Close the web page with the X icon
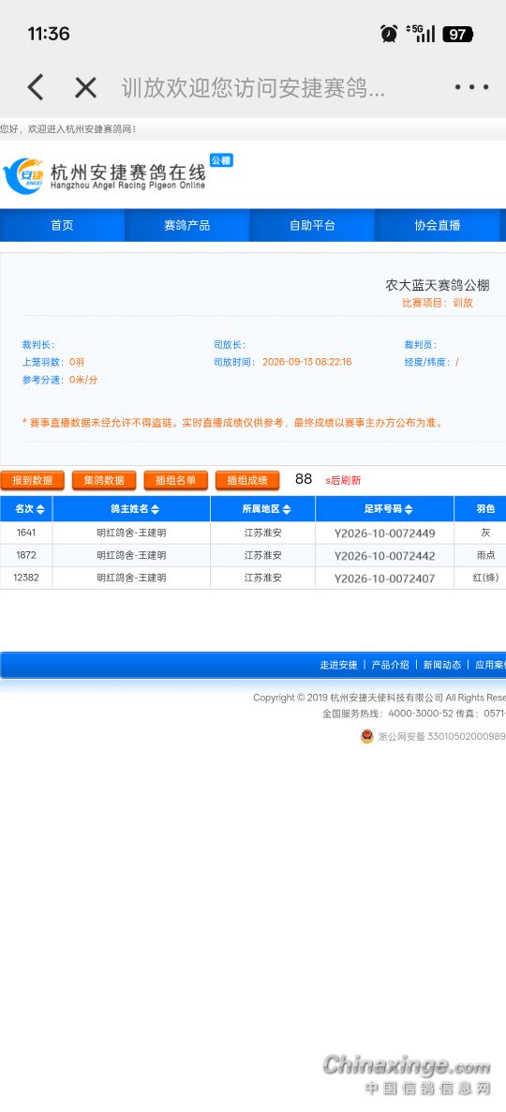Screen dimensions: 506x1112 86,88
